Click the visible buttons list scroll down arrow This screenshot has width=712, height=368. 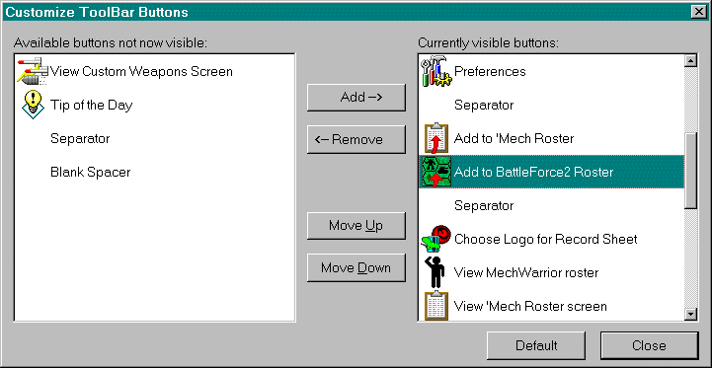pyautogui.click(x=690, y=314)
